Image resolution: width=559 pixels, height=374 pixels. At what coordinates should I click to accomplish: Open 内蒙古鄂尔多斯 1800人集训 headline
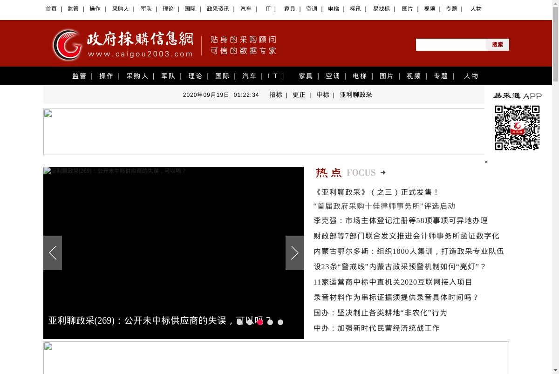[x=409, y=252]
